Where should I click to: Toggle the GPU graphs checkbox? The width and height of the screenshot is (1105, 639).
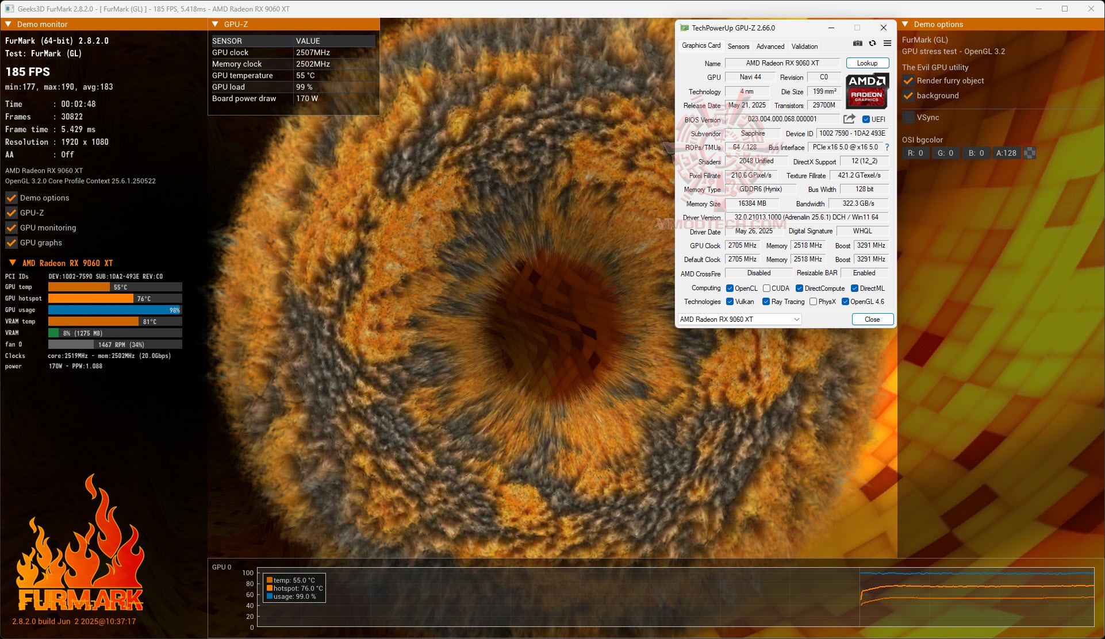(x=11, y=242)
